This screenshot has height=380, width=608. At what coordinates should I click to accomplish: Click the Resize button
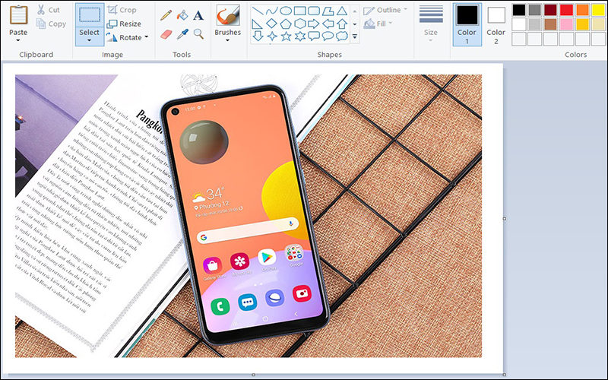click(x=123, y=24)
